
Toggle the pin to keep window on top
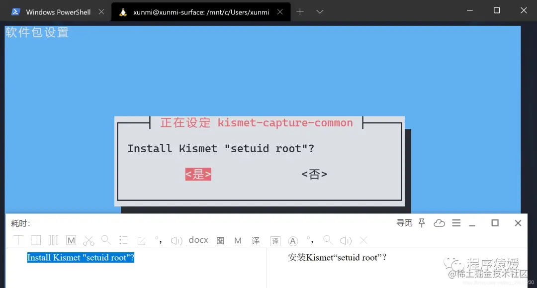421,223
